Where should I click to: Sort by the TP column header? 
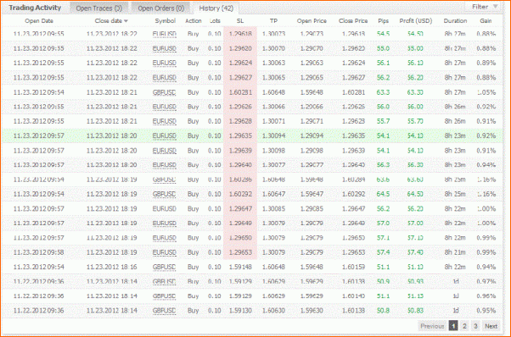point(273,21)
